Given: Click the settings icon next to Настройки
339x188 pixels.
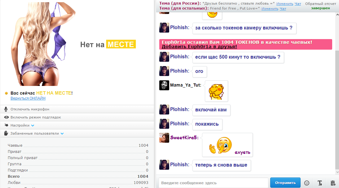Looking at the screenshot, I should tap(6, 125).
